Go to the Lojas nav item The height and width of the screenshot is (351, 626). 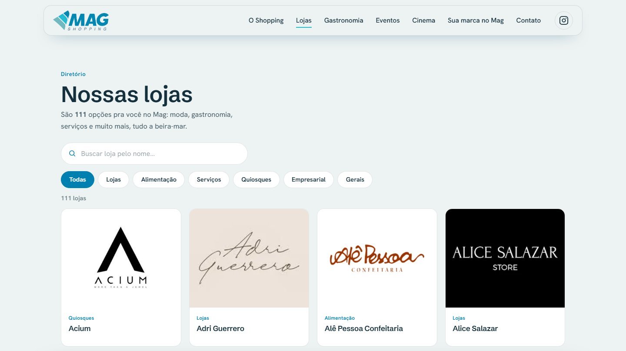coord(304,20)
